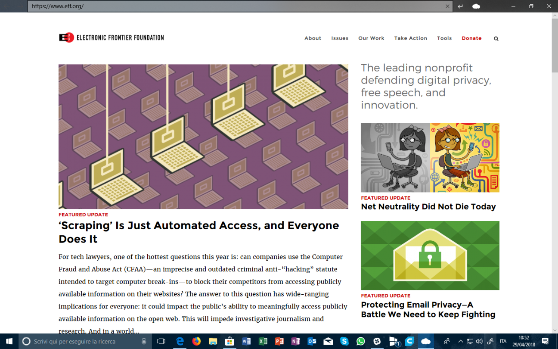Open the network status tray icon
The width and height of the screenshot is (558, 349).
point(470,341)
